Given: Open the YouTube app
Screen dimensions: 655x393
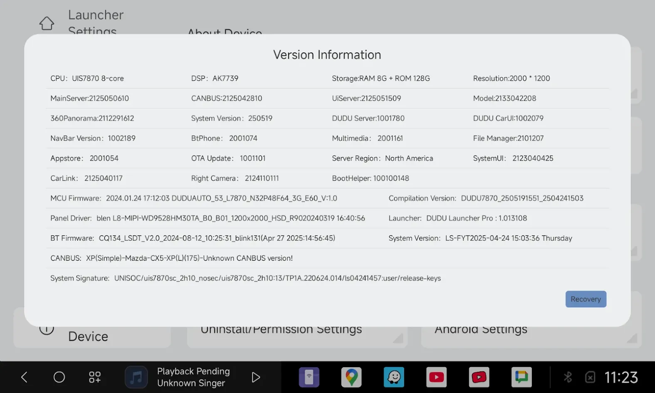Looking at the screenshot, I should pos(436,377).
